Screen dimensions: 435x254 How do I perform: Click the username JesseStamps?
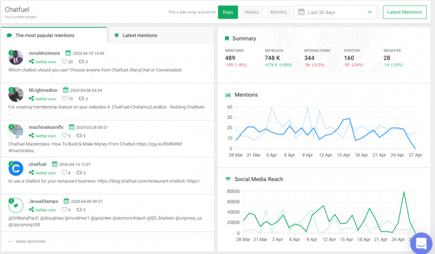pyautogui.click(x=43, y=201)
